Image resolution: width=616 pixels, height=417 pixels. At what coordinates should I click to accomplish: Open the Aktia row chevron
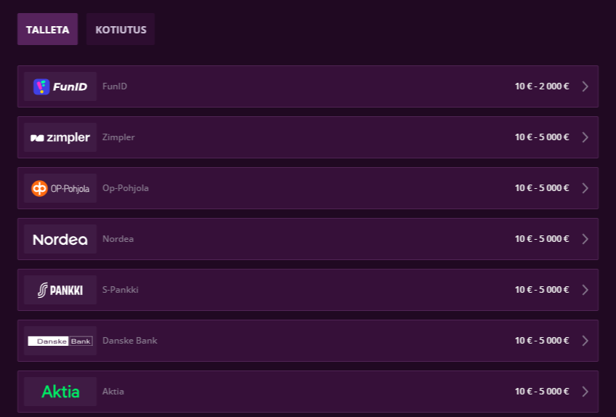click(x=585, y=392)
